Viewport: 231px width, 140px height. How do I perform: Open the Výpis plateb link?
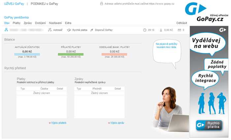[59, 123]
